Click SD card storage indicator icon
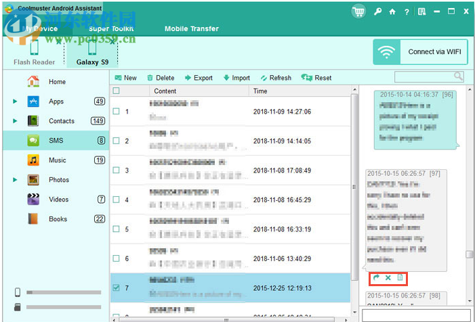This screenshot has height=322, width=475. click(x=18, y=307)
